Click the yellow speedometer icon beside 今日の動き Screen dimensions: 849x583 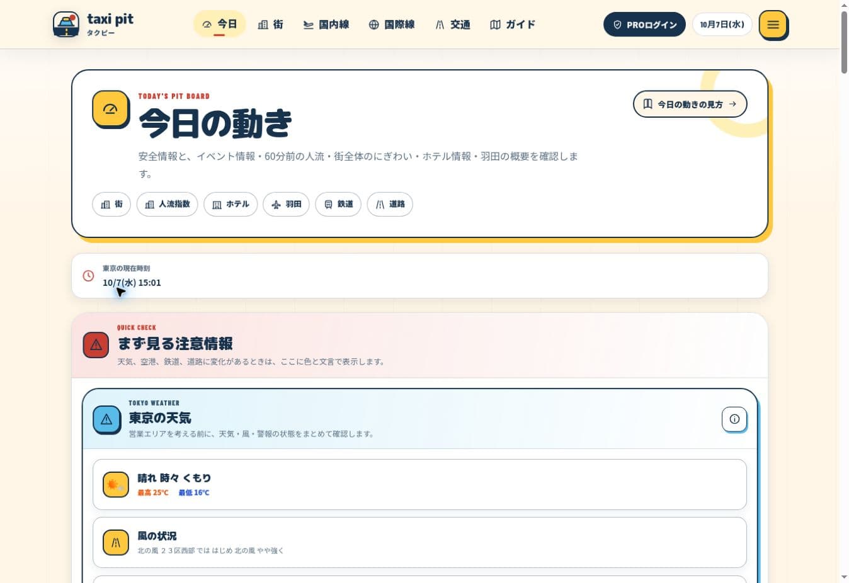[x=110, y=109]
